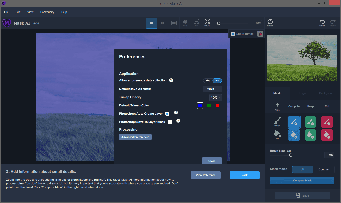Open help for anonymous data collection
Screen dimensions: 341x203
coord(171,80)
